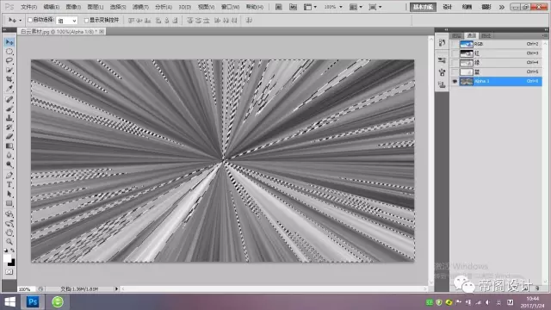Enable the Auto-Select checkbox

[30, 20]
